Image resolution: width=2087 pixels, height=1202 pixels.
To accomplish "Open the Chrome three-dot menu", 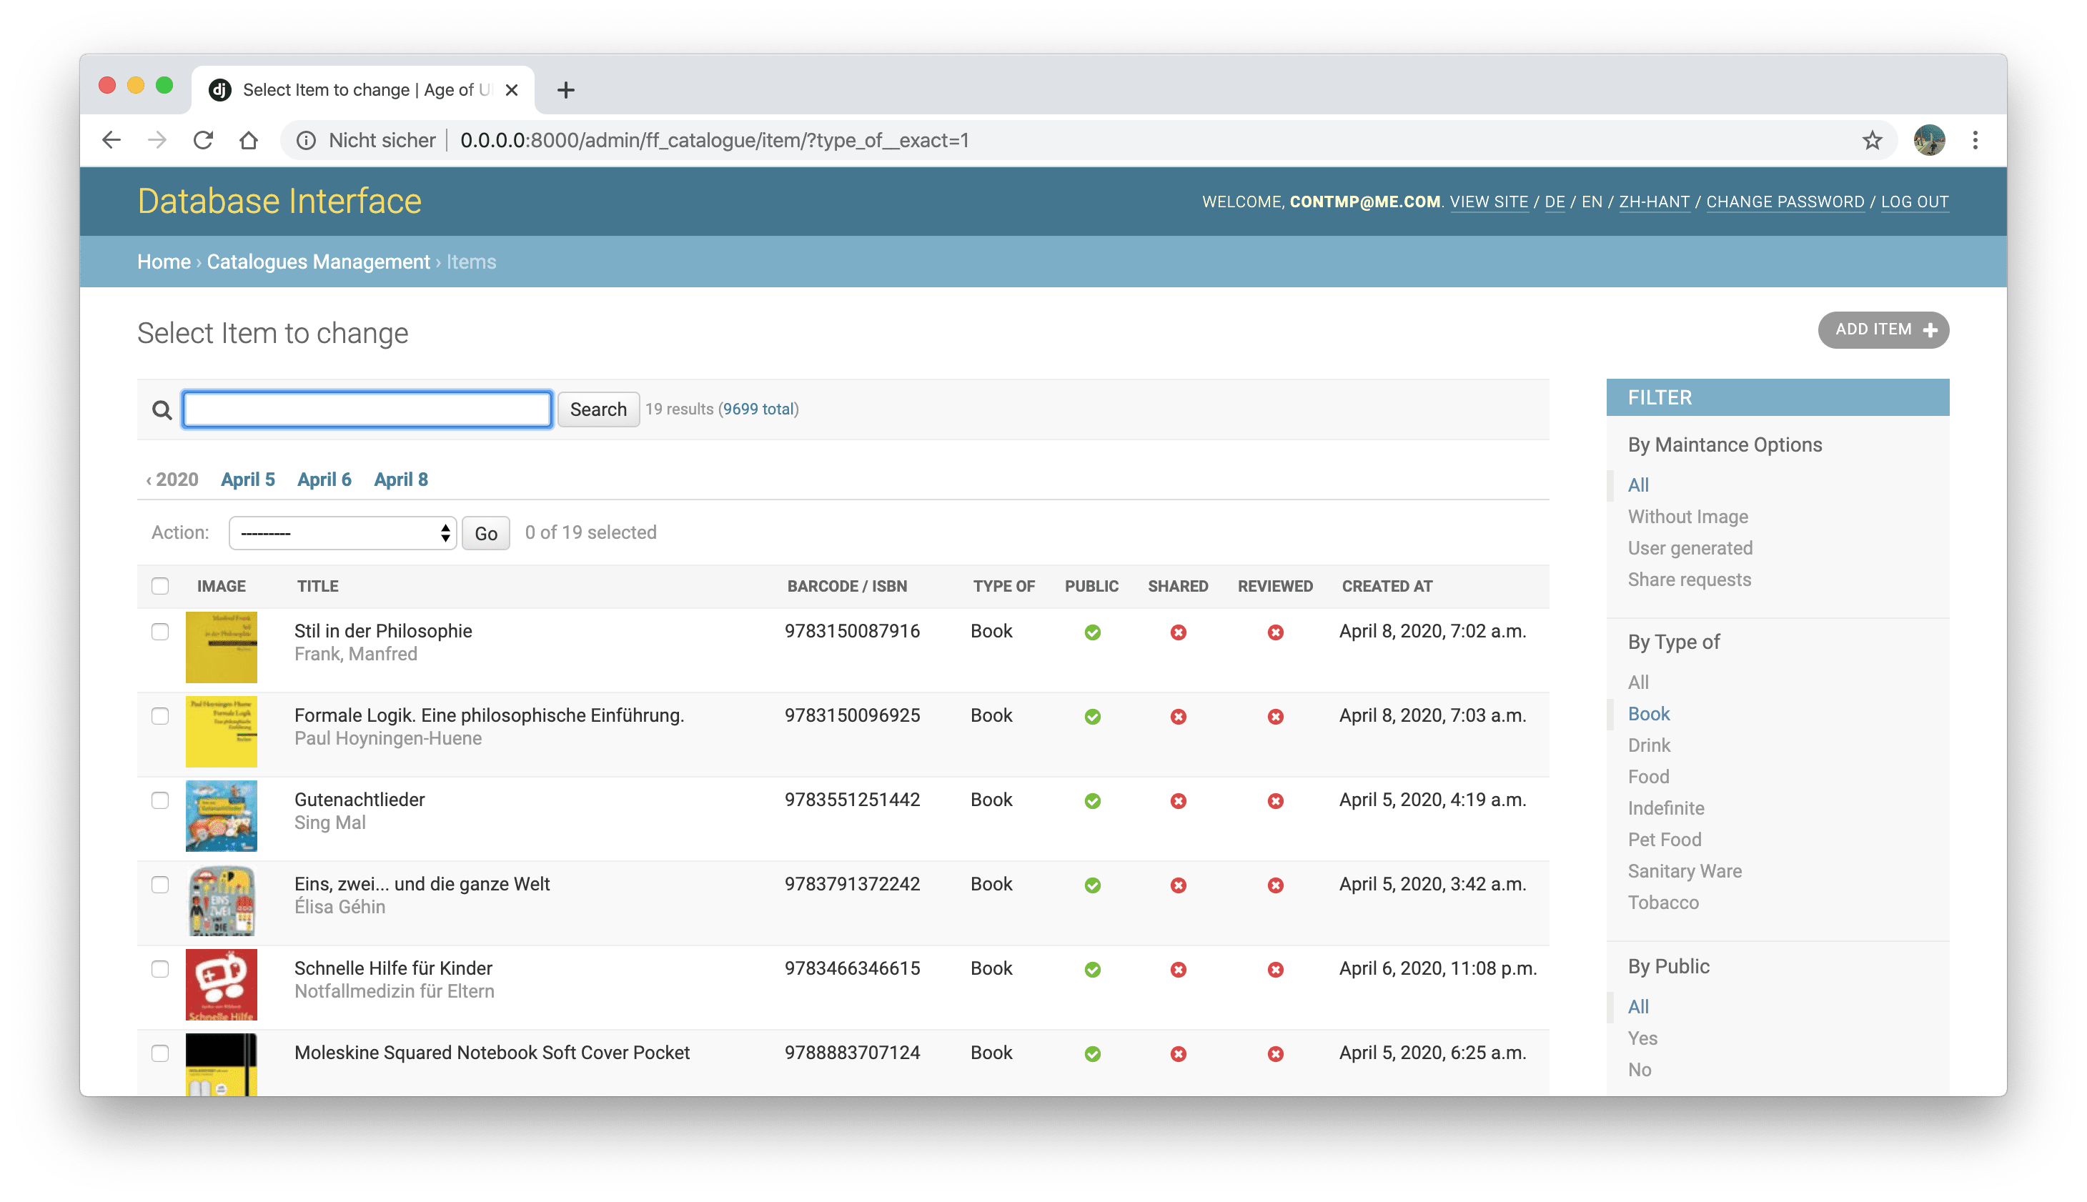I will coord(1975,140).
